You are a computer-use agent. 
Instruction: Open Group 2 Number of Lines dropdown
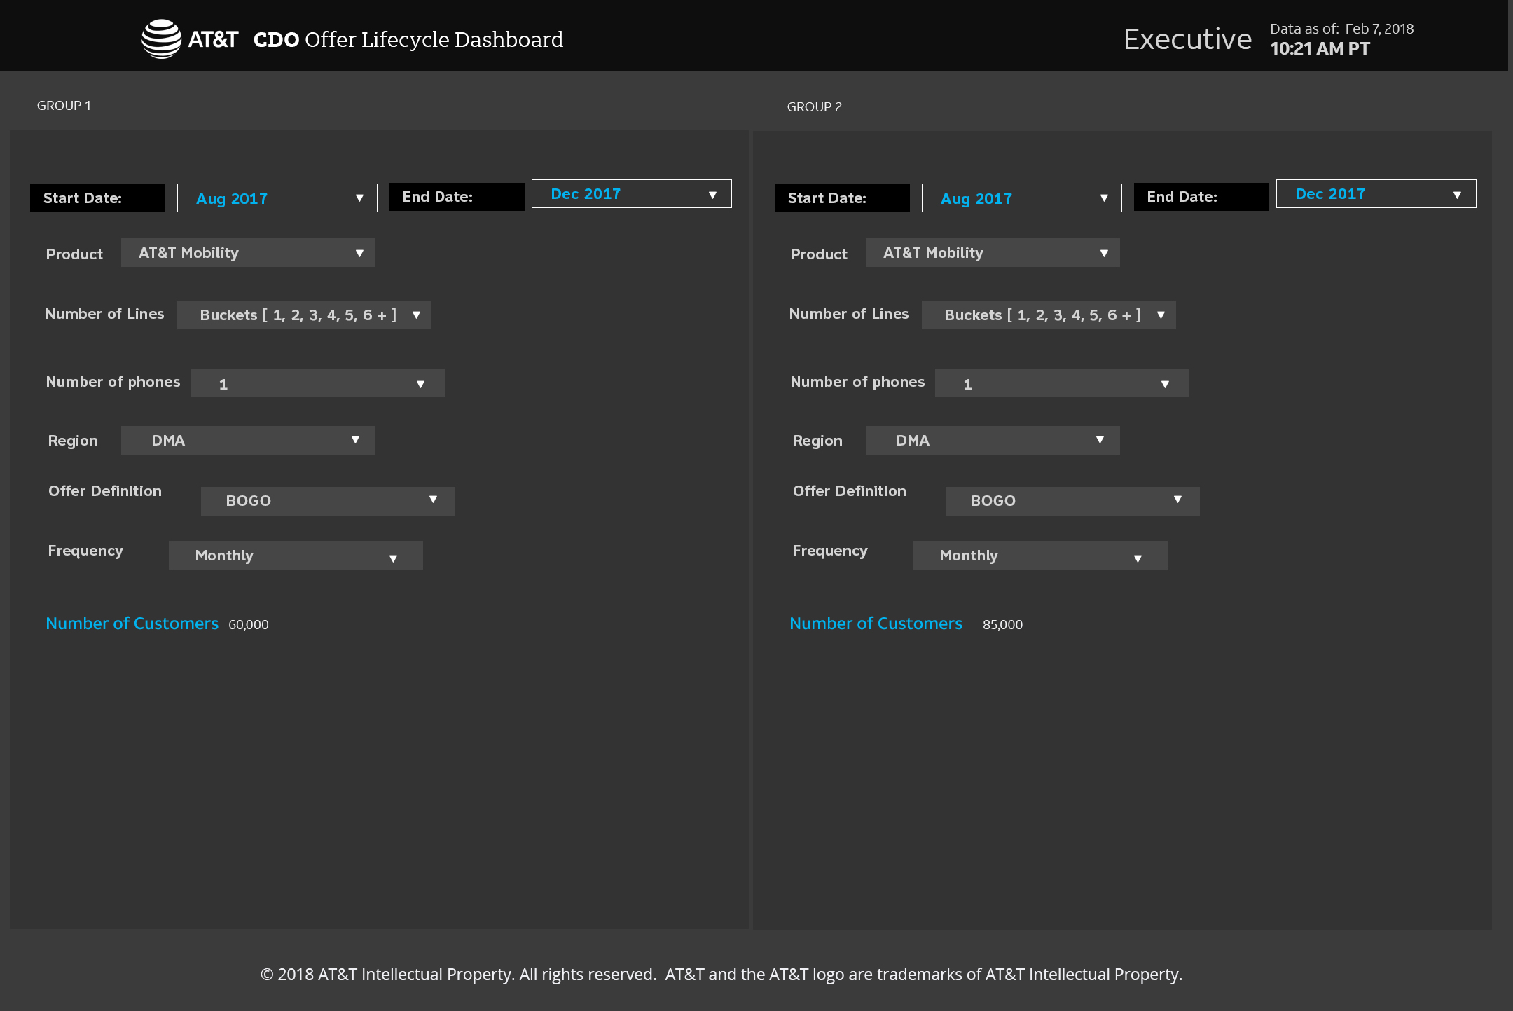tap(1049, 315)
